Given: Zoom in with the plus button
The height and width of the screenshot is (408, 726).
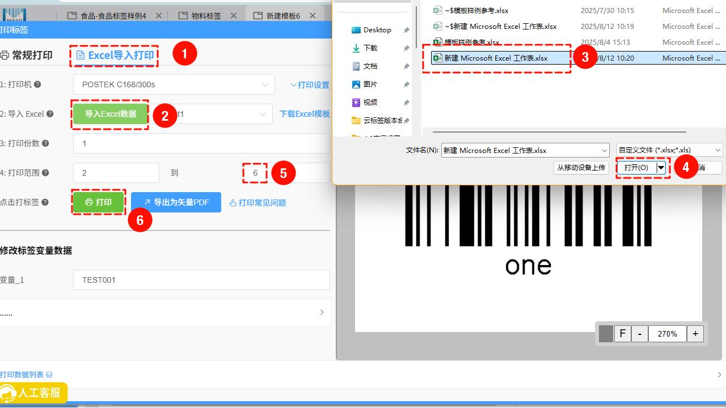Looking at the screenshot, I should click(695, 334).
